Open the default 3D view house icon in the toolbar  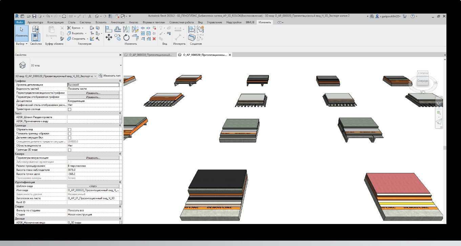tap(97, 16)
